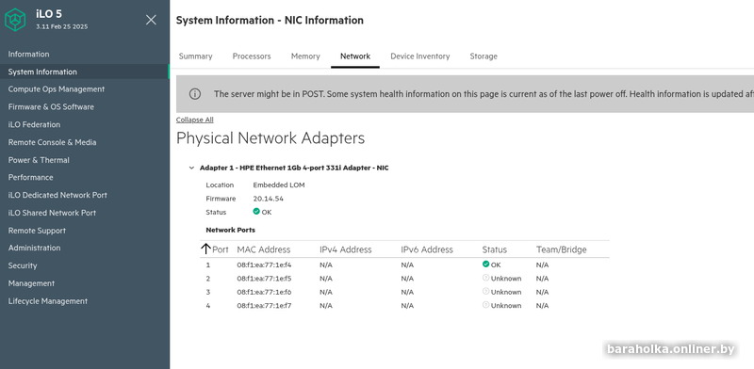Click the green OK icon in port 1 row
This screenshot has height=369, width=754.
[x=485, y=265]
